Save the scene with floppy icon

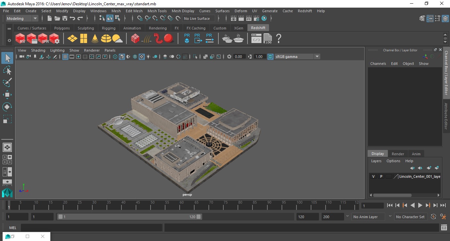65,19
